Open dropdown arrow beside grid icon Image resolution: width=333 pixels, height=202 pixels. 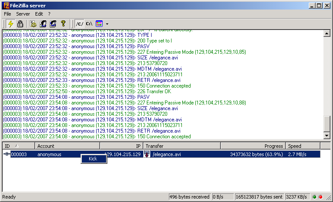[107, 24]
